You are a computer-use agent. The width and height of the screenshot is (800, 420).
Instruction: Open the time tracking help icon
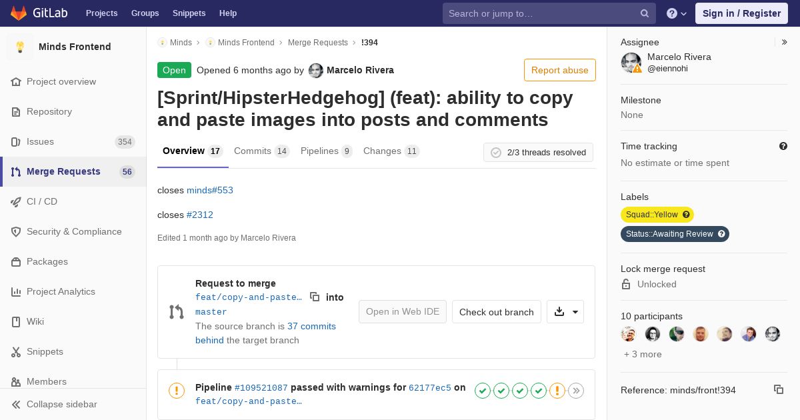coord(783,146)
